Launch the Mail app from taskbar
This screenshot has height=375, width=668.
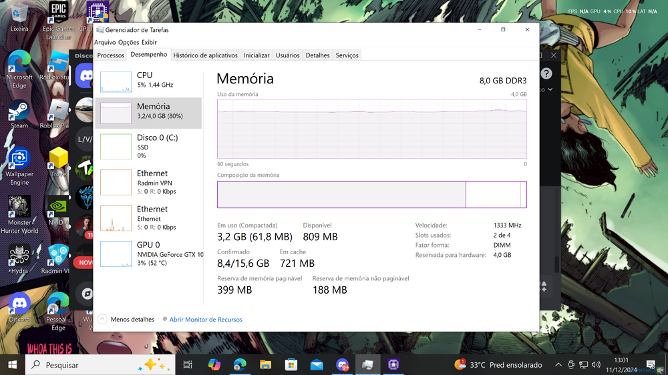(x=317, y=365)
